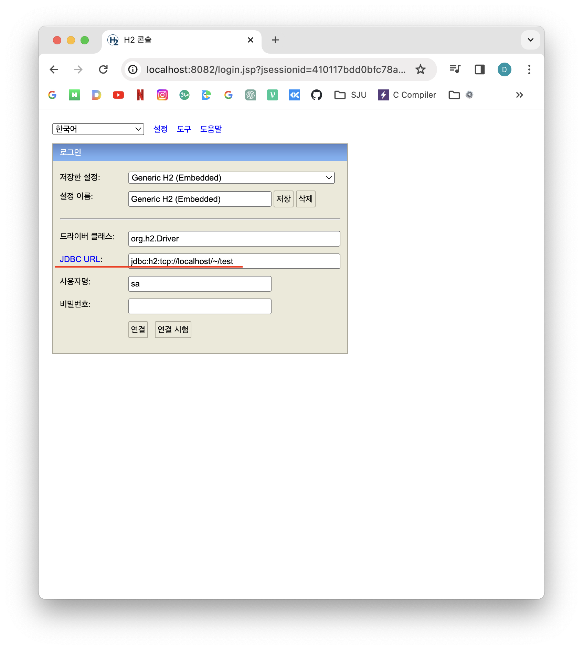583x650 pixels.
Task: Toggle the browser side panel icon
Action: [x=480, y=69]
